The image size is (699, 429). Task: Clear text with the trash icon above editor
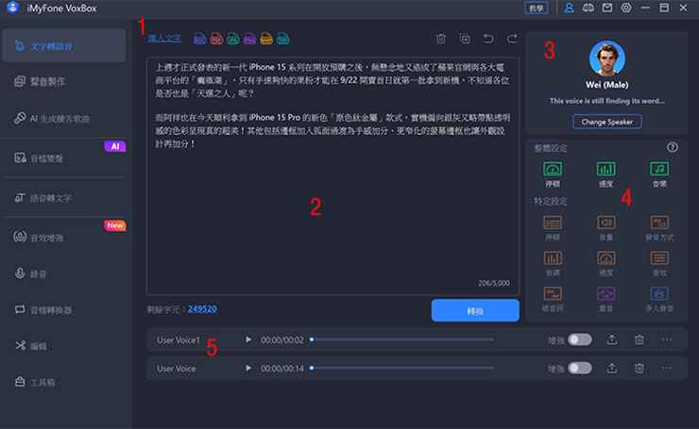click(x=441, y=39)
